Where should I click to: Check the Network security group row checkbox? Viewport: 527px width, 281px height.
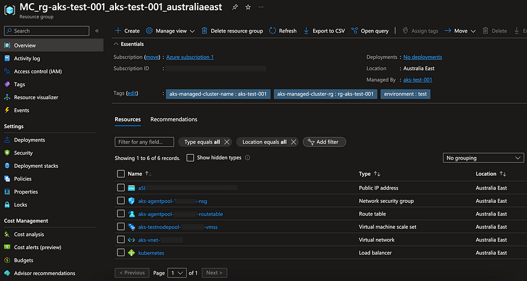tap(120, 201)
